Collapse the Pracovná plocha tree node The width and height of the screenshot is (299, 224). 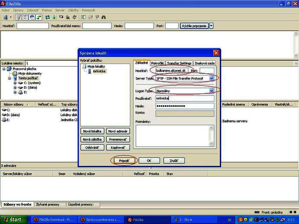(4, 69)
